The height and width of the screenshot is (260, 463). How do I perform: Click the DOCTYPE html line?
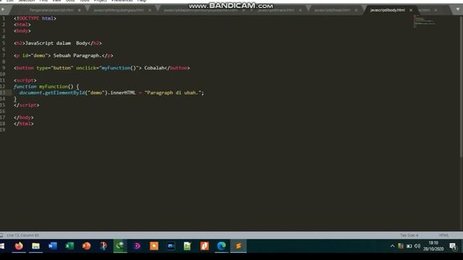[35, 18]
